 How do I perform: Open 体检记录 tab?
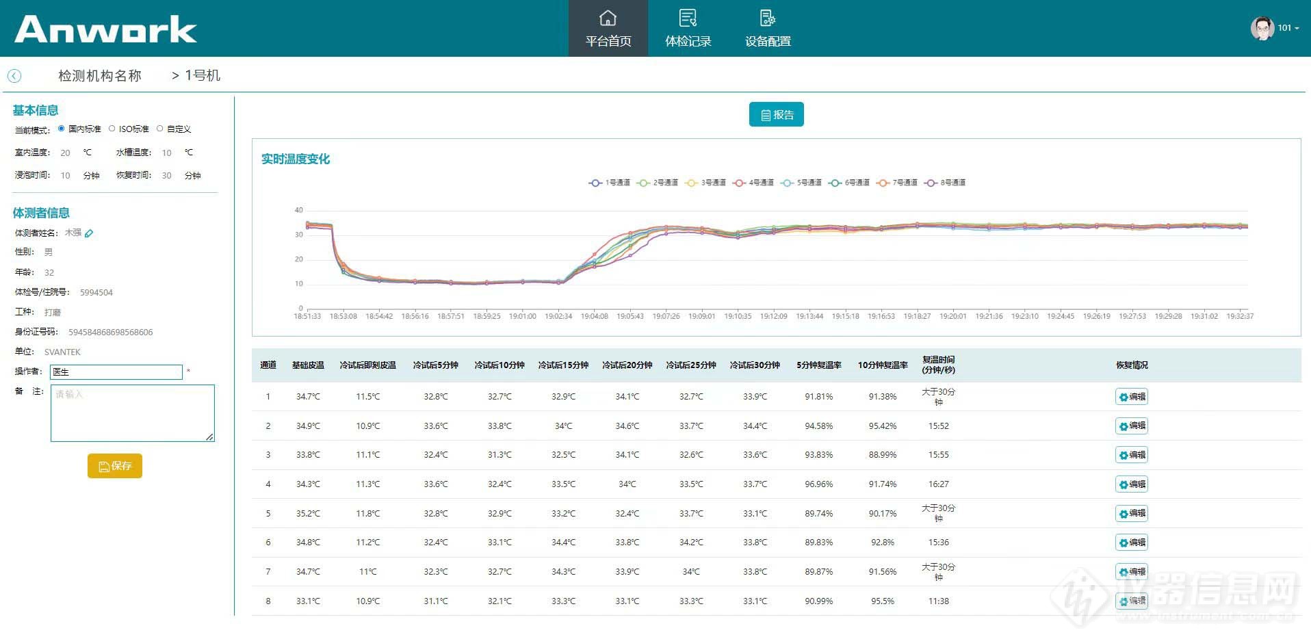tap(688, 28)
